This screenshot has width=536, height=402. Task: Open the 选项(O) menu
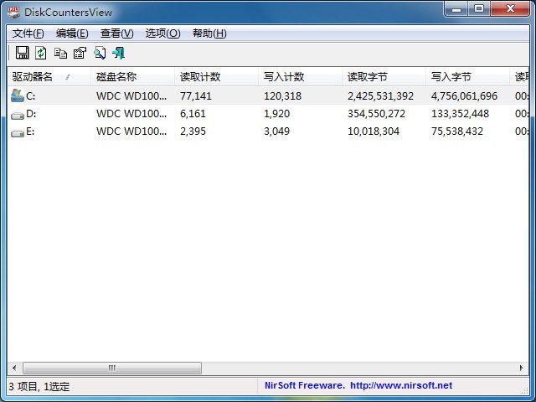[x=162, y=33]
